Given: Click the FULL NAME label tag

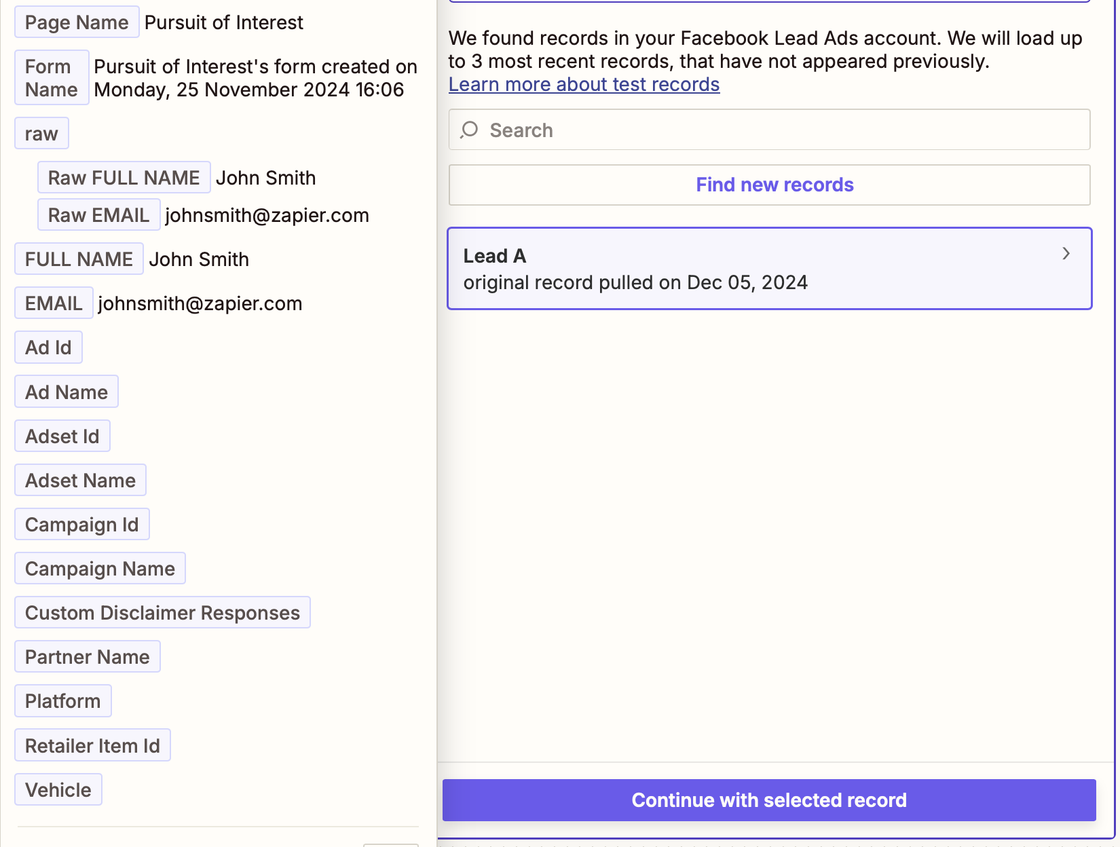Looking at the screenshot, I should tap(79, 259).
